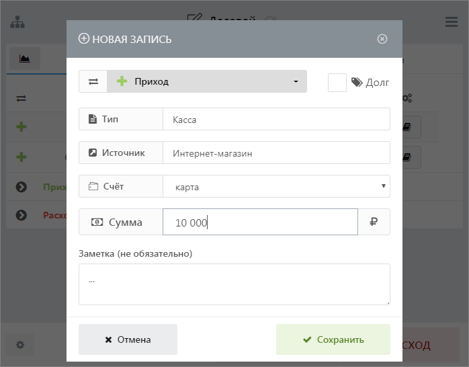This screenshot has height=367, width=469.
Task: Expand the green Приход row chevron
Action: pyautogui.click(x=21, y=186)
